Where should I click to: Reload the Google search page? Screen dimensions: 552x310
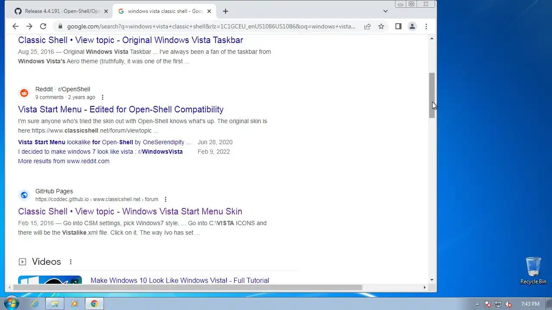click(43, 26)
